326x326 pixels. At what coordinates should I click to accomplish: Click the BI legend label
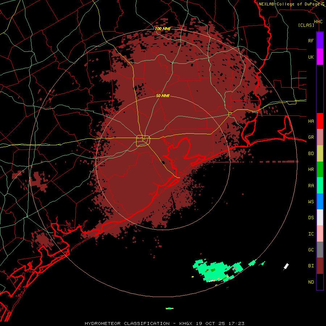point(311,266)
